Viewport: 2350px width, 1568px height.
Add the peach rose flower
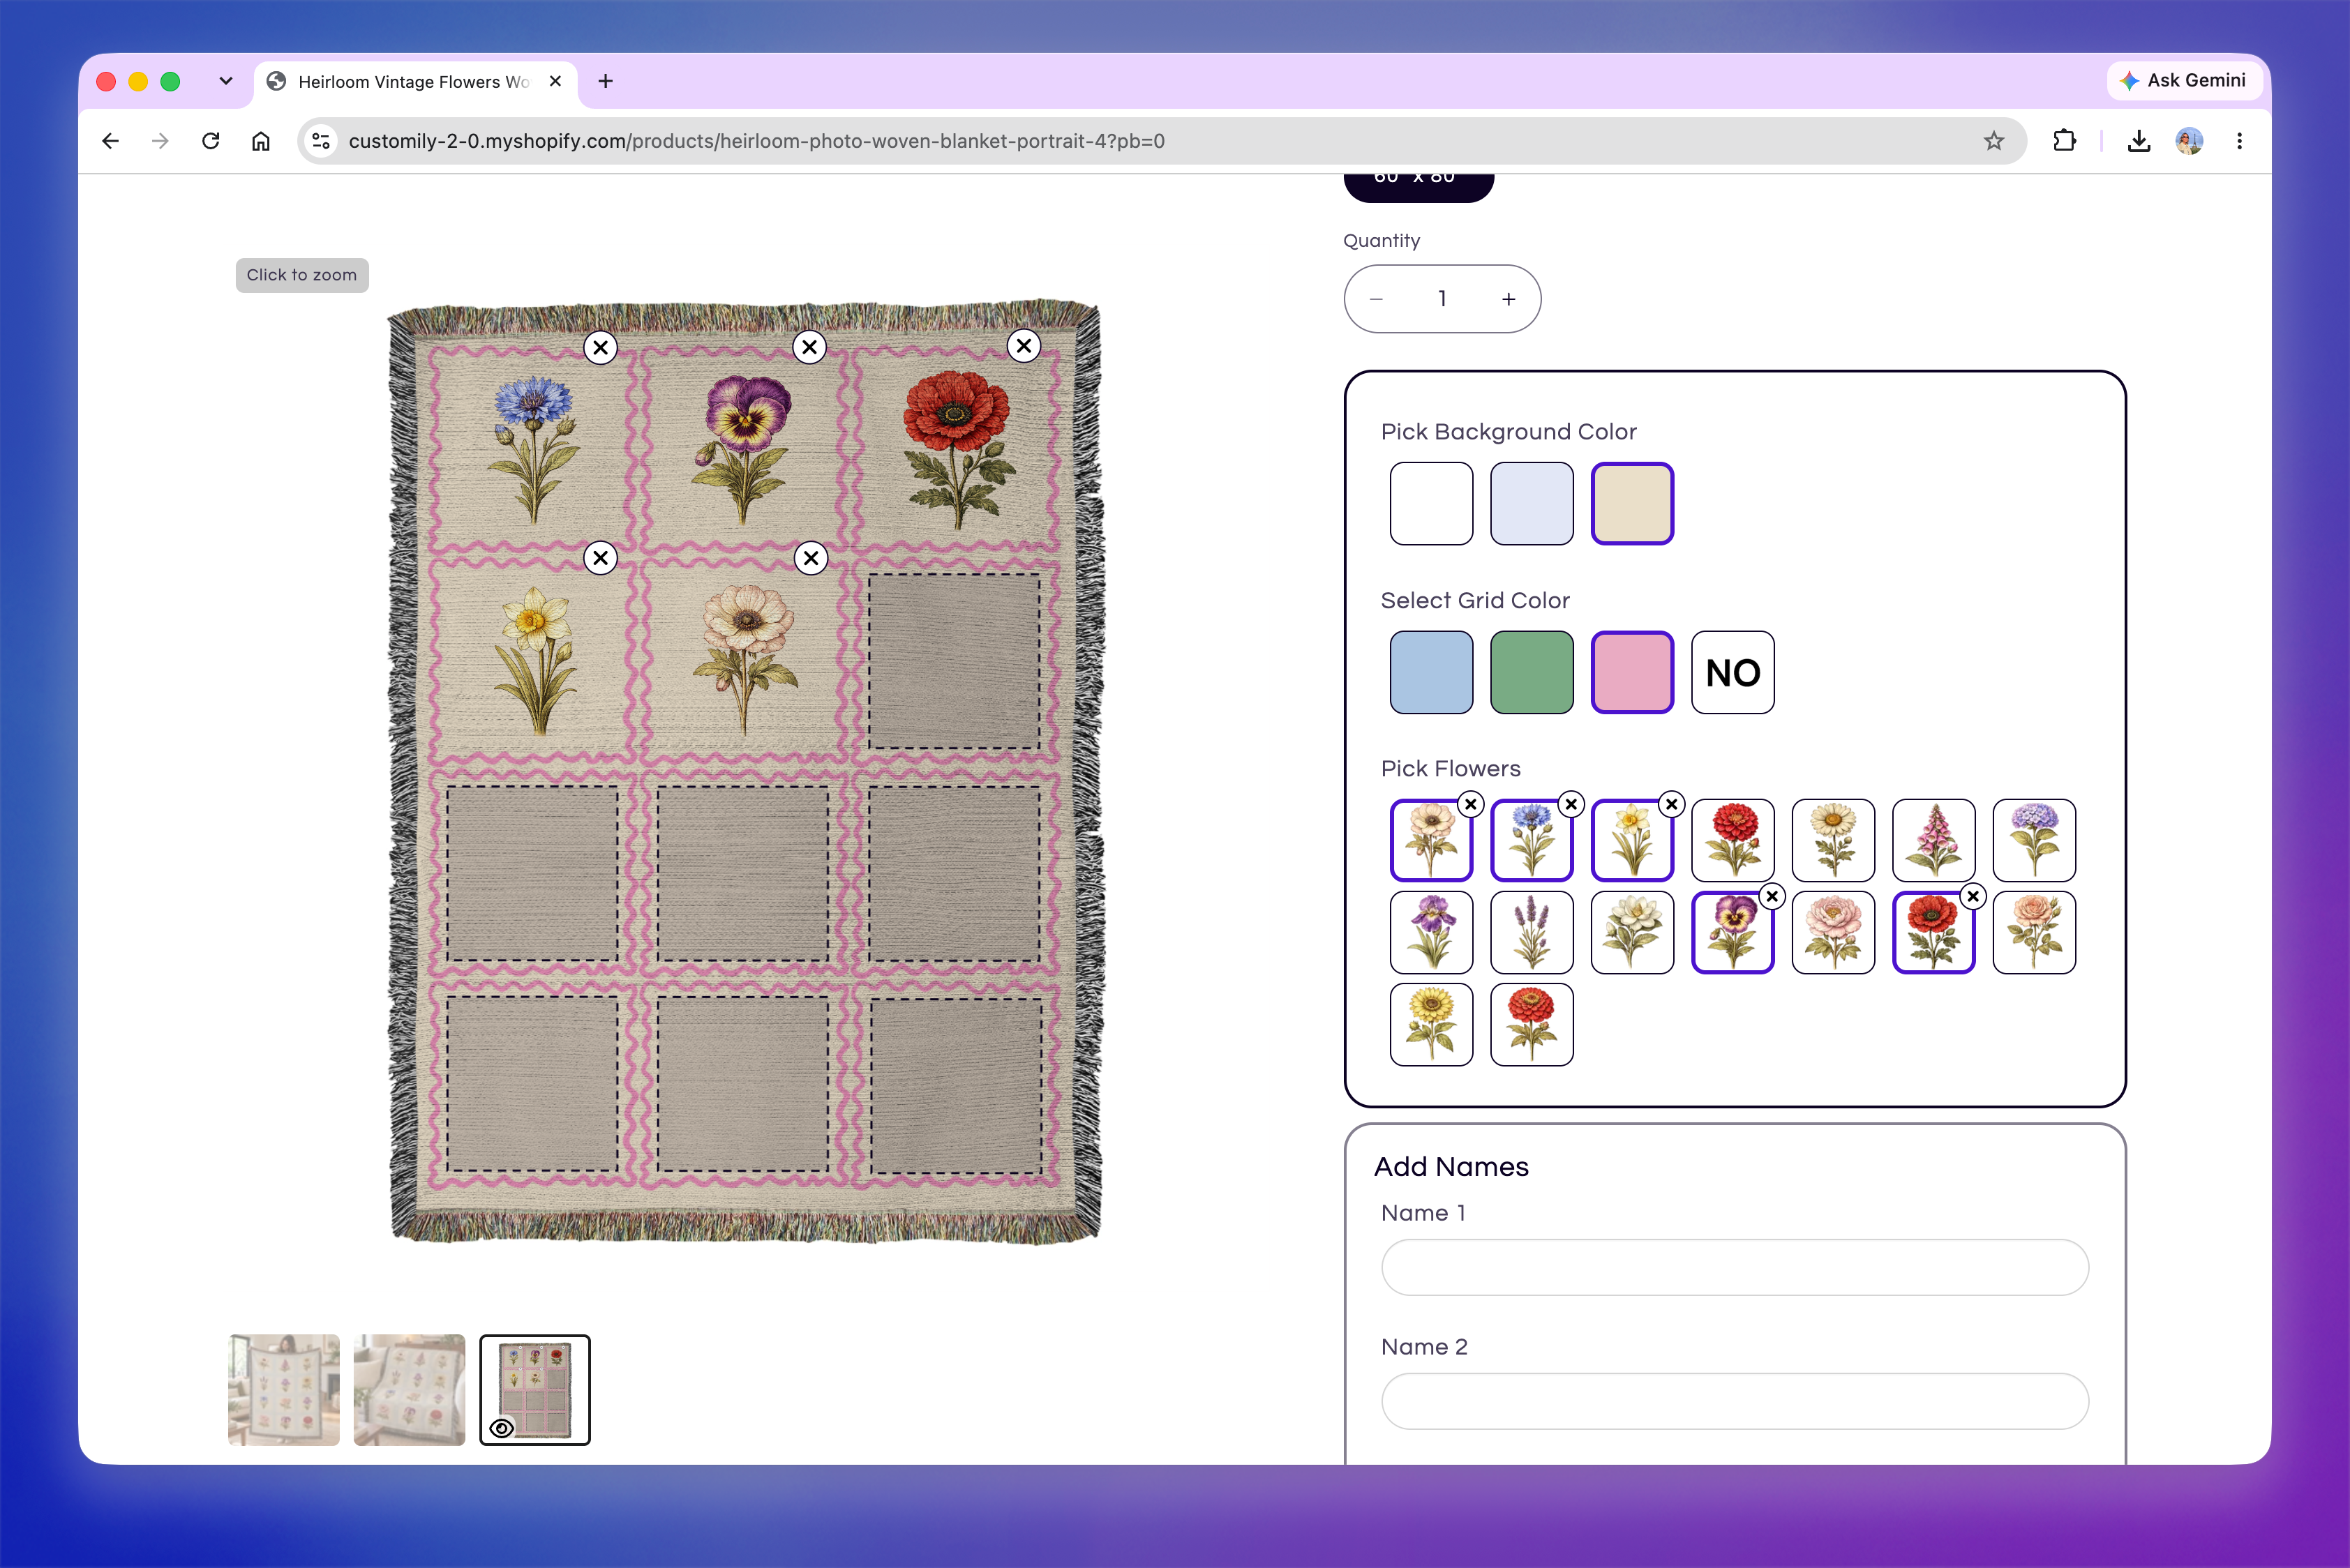point(2035,932)
